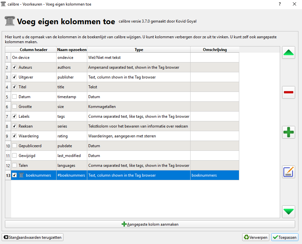Click the calibre logo beside the heading
This screenshot has width=302, height=244.
pos(9,21)
